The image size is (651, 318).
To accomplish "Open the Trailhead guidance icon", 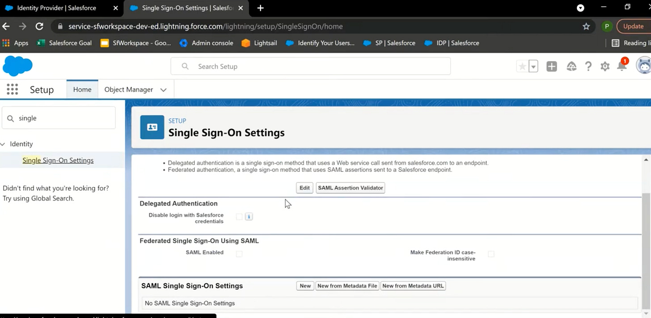I will pyautogui.click(x=571, y=67).
